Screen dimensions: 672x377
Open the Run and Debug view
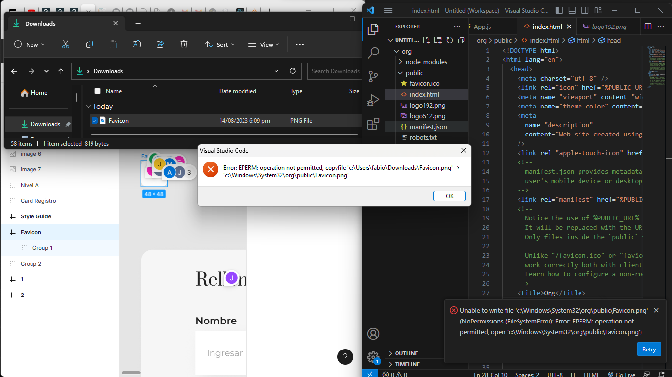point(373,100)
